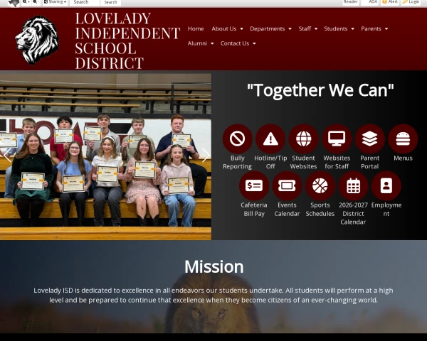The width and height of the screenshot is (427, 341).
Task: Go to the Home menu item
Action: tap(196, 29)
